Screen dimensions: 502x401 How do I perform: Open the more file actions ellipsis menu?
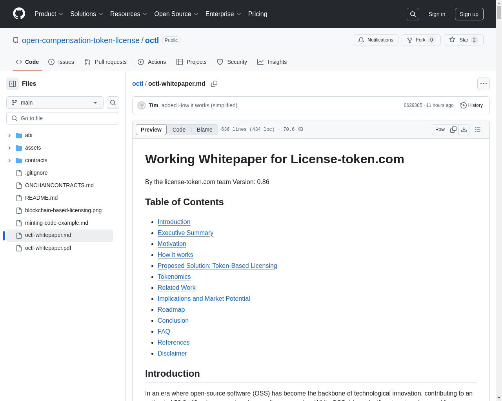(x=484, y=84)
